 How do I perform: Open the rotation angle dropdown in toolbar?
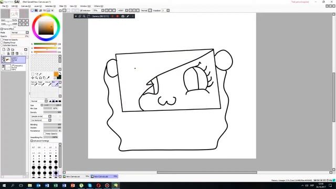tap(127, 10)
